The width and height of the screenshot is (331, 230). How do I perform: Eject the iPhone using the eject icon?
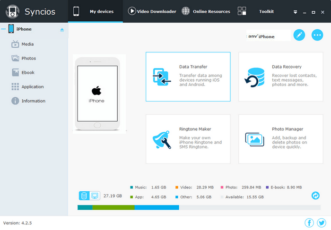62,30
